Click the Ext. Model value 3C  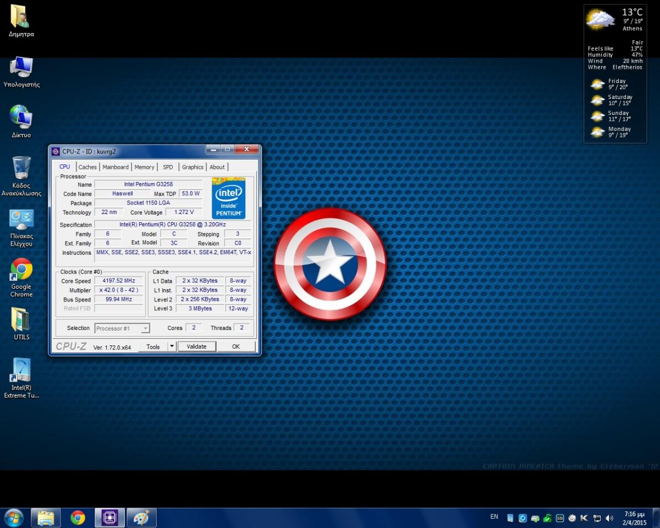click(174, 243)
